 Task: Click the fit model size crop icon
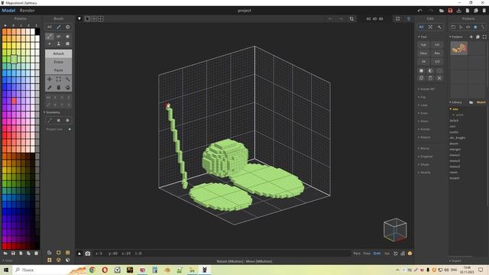(351, 18)
